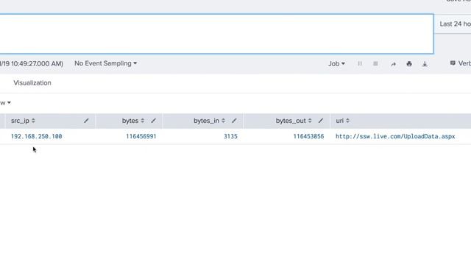Print the search results
Viewport: 471px width, 265px height.
coord(409,64)
